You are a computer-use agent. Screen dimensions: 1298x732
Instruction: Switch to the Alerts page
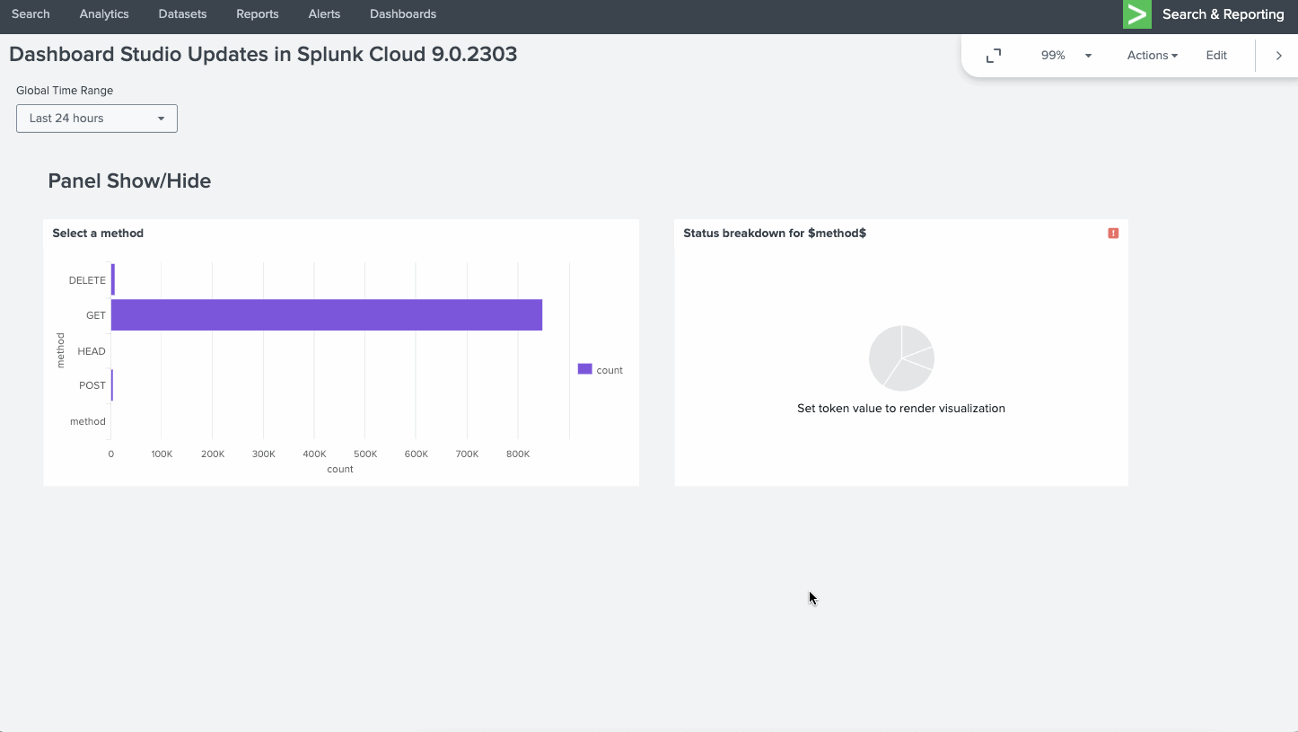click(324, 14)
